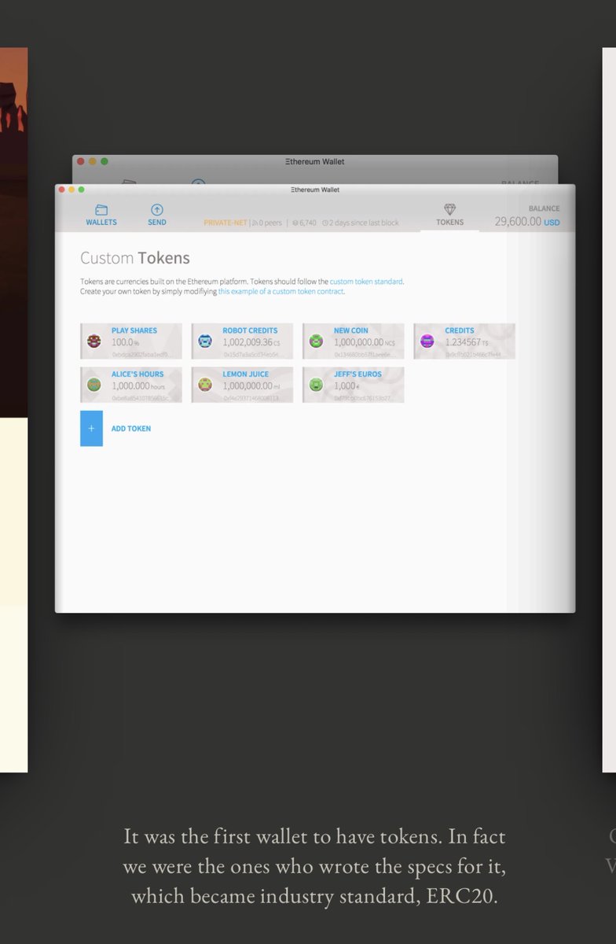Click the 29,600.00 balance amount
Viewport: 616px width, 944px height.
[518, 222]
